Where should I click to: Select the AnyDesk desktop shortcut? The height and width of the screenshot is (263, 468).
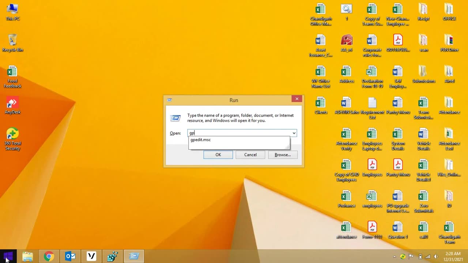pos(12,106)
